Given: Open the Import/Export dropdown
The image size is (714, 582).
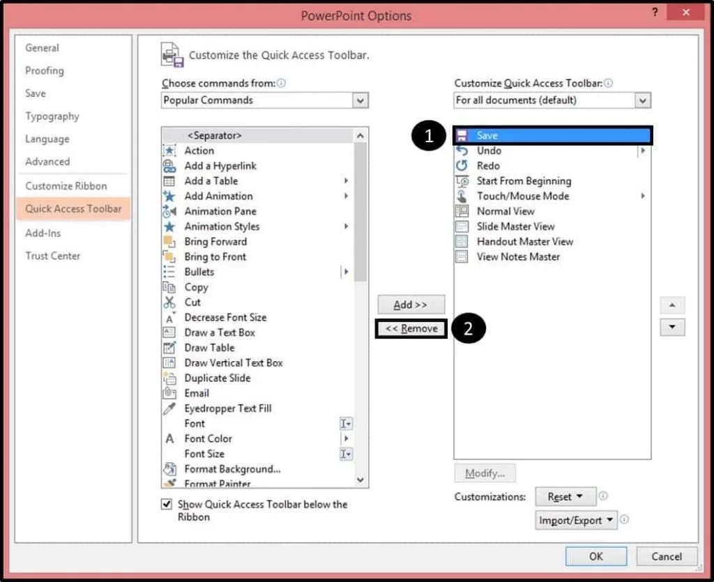Looking at the screenshot, I should (576, 520).
